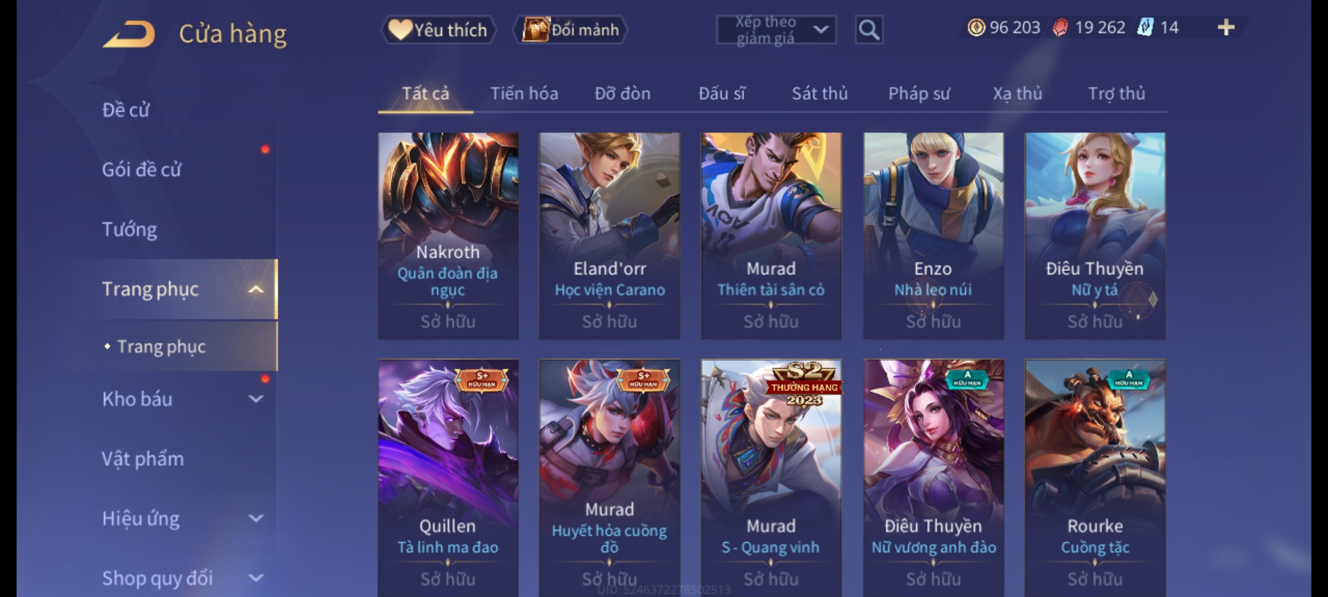Open the Xếp theo giảm giá dropdown
The height and width of the screenshot is (597, 1328).
pos(776,30)
